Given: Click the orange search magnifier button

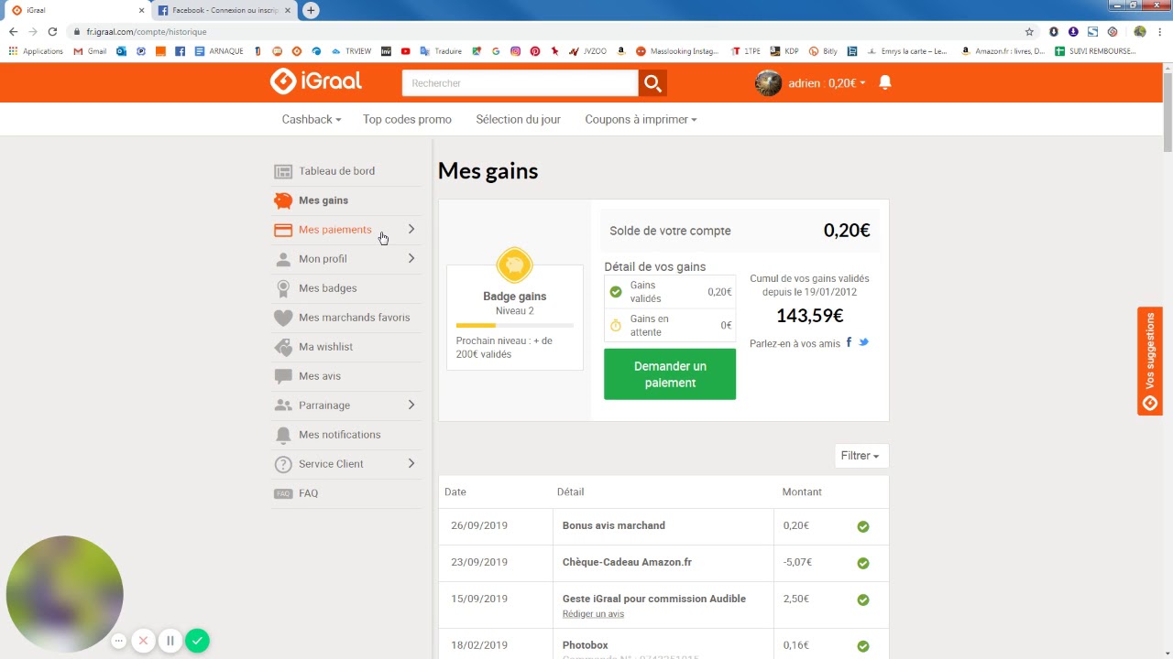Looking at the screenshot, I should click(x=652, y=83).
